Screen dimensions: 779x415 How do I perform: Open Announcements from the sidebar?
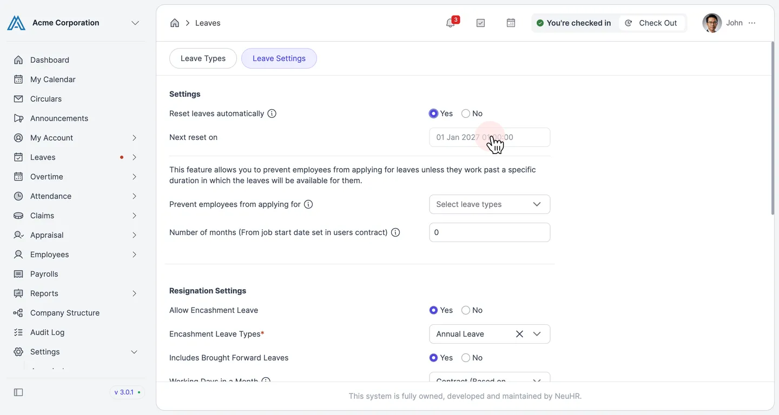tap(76, 118)
